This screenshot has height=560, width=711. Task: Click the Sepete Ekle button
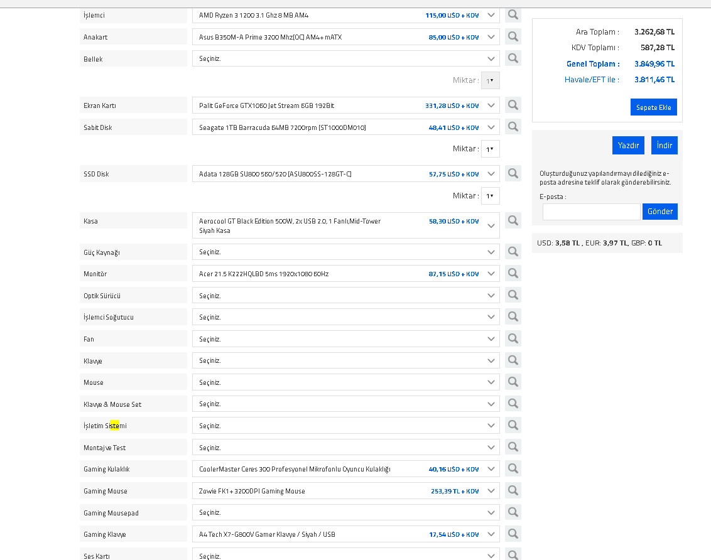(653, 107)
